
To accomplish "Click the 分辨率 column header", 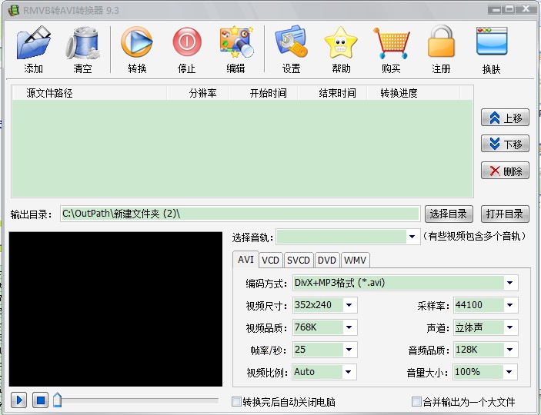I will pyautogui.click(x=198, y=93).
